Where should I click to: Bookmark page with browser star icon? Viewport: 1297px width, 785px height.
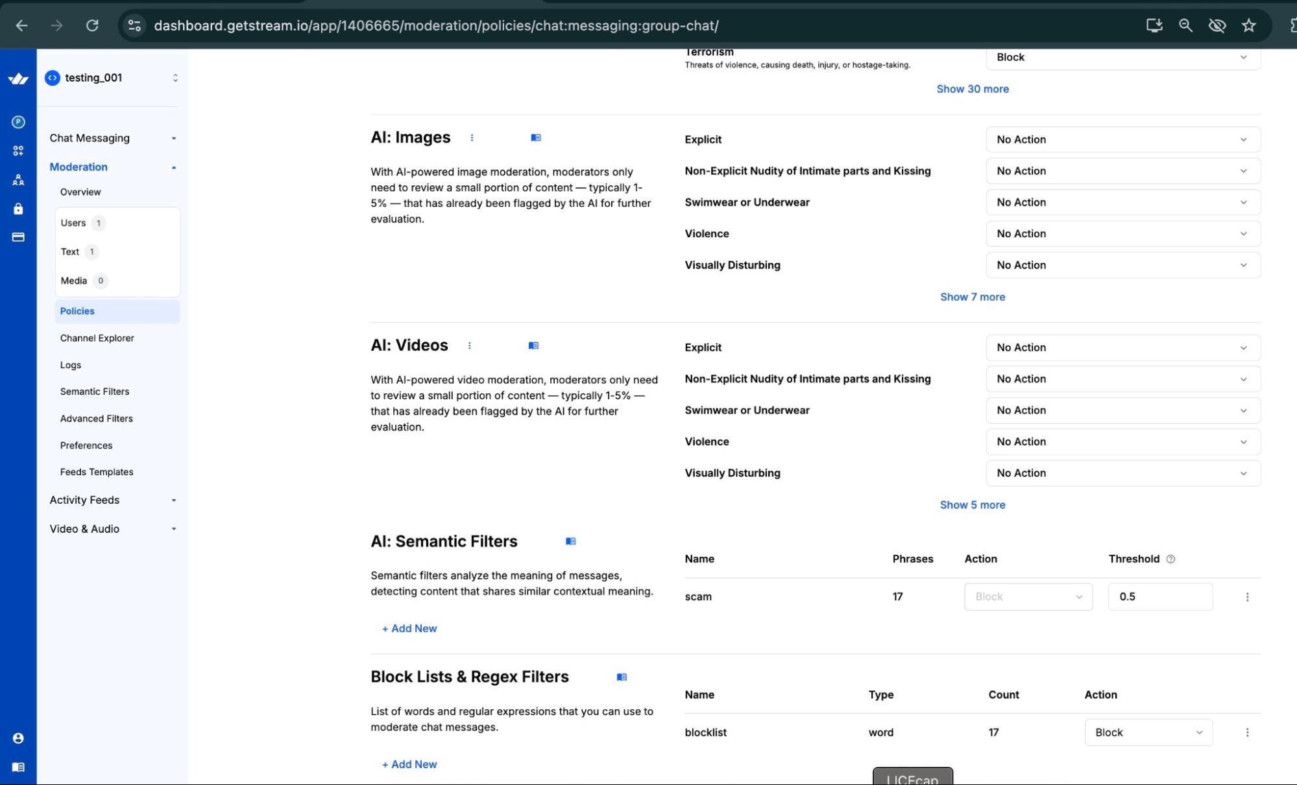click(x=1248, y=25)
